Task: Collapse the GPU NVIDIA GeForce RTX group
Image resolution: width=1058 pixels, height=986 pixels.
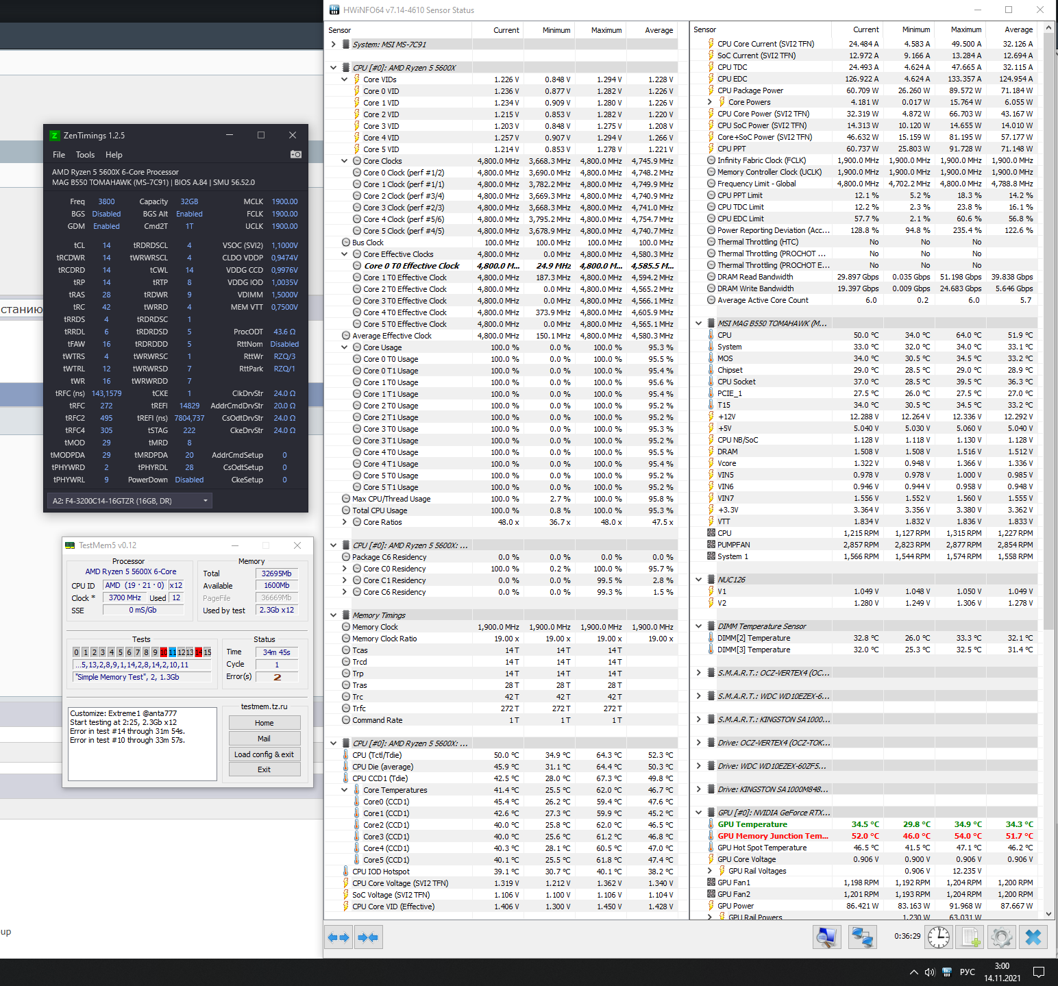Action: [x=698, y=813]
